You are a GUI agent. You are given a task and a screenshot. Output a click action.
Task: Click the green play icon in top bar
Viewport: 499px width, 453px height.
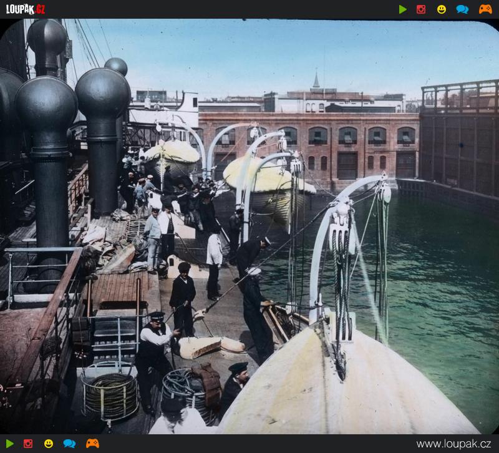point(403,9)
